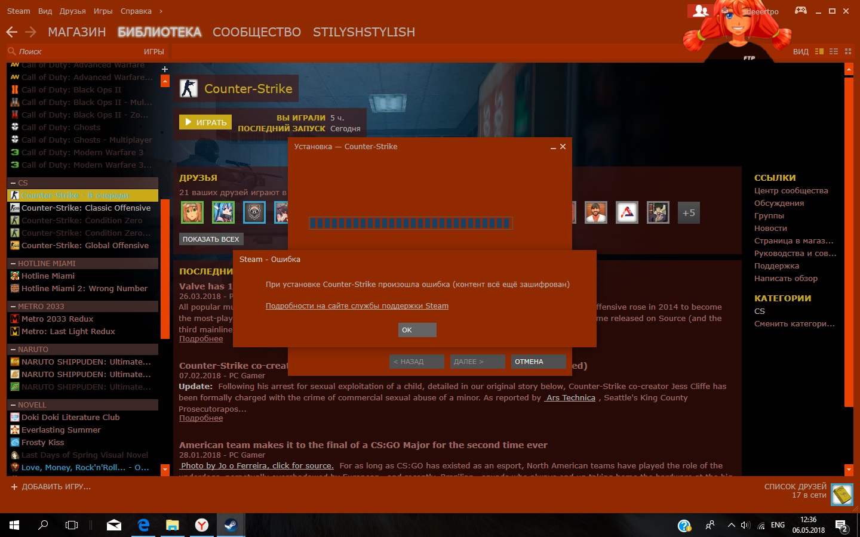Open the Steam support details link
This screenshot has width=860, height=537.
click(x=357, y=306)
